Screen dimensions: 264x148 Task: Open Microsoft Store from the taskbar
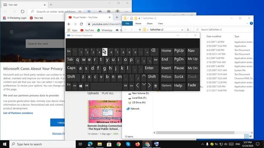point(109,144)
